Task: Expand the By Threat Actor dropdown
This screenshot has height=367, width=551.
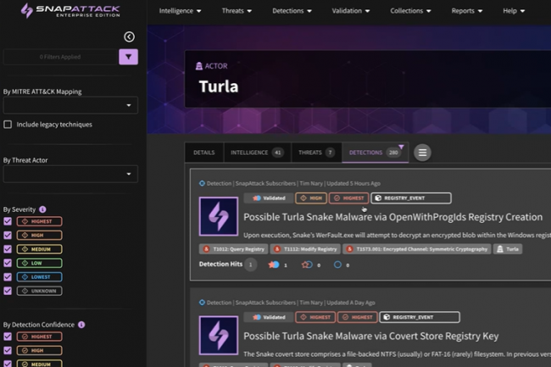Action: (x=70, y=174)
